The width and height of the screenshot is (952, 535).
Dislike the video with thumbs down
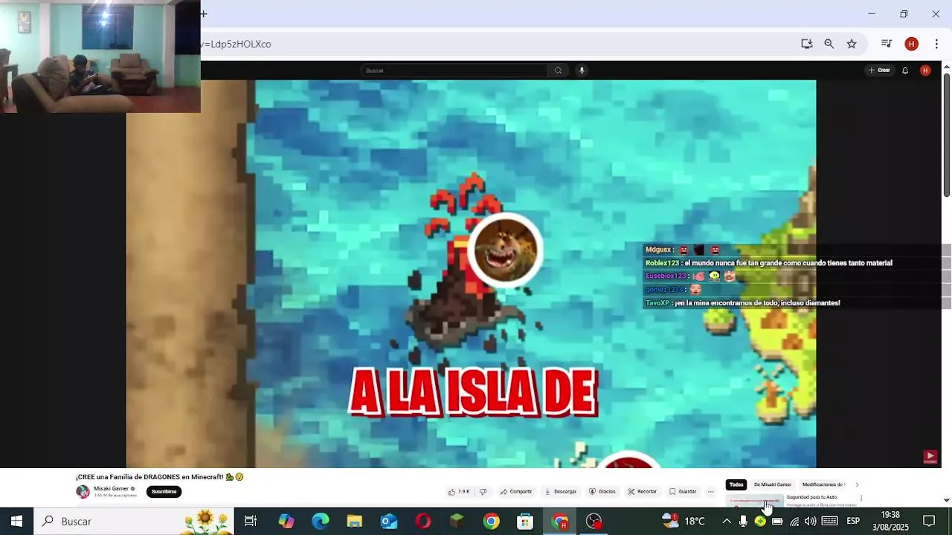[483, 491]
